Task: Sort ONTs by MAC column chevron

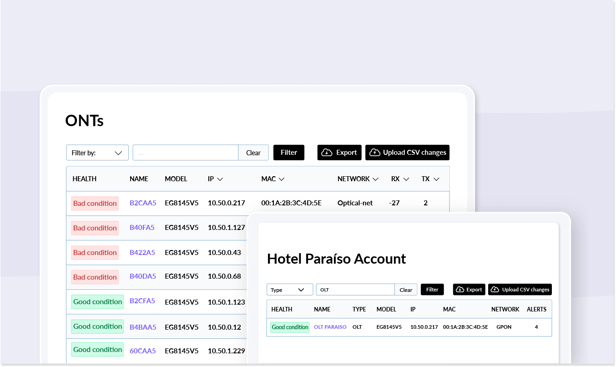Action: (281, 179)
